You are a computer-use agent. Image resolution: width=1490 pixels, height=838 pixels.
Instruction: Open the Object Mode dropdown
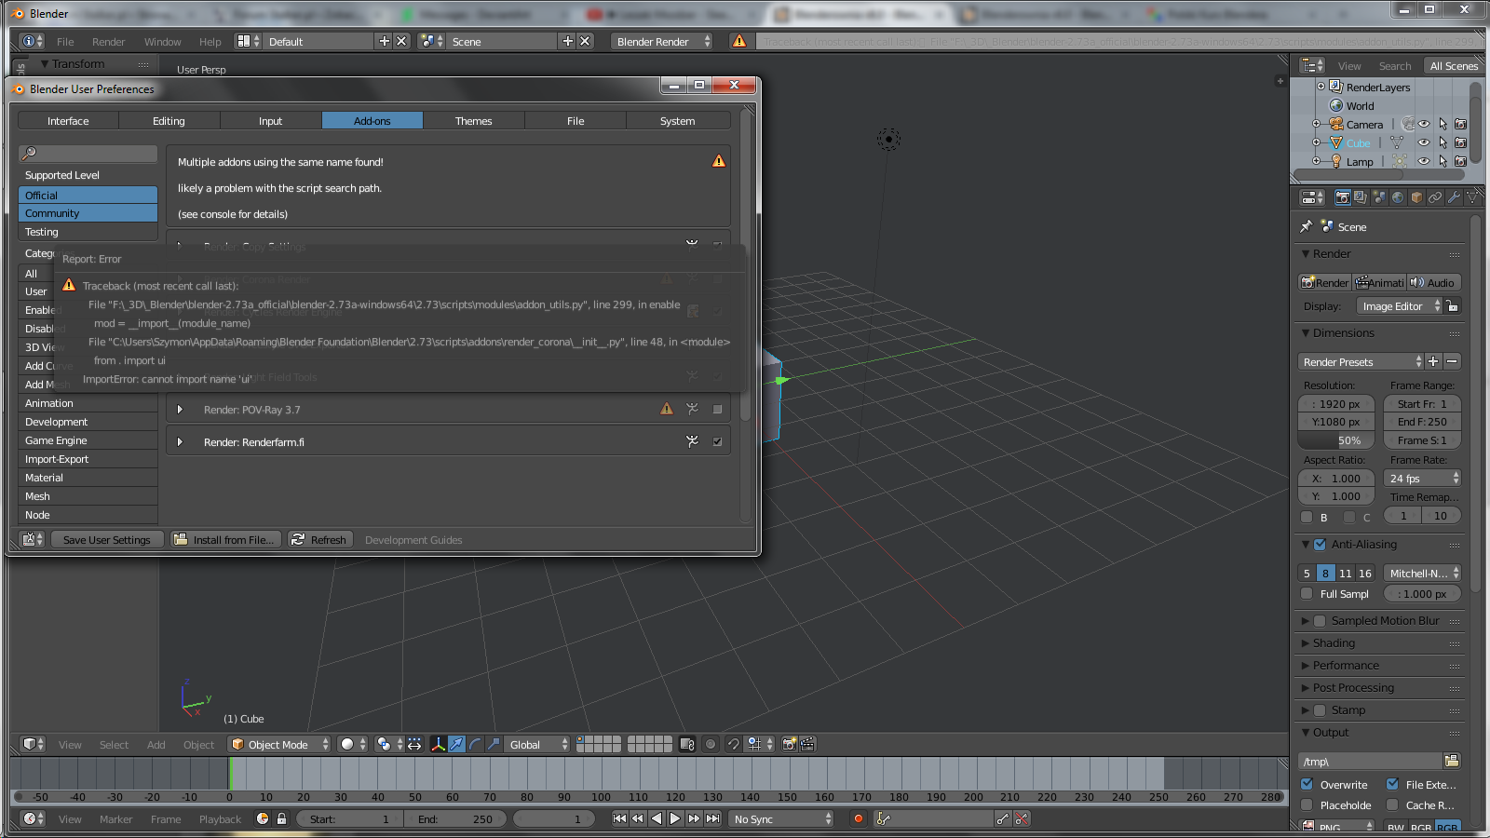tap(280, 744)
